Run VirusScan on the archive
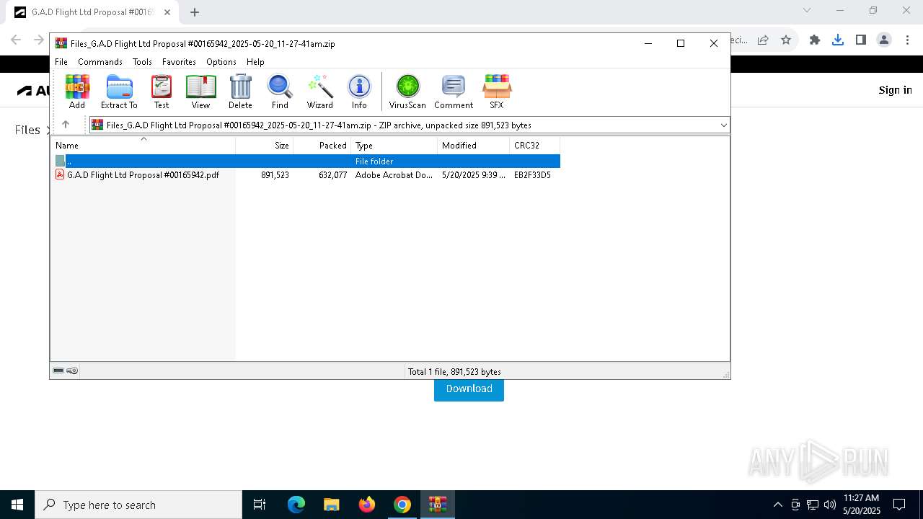Screen dimensions: 923x519 coord(407,92)
